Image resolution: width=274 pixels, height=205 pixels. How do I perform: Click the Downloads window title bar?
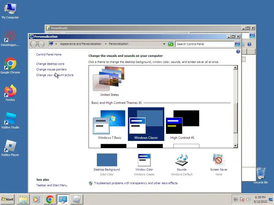point(143,28)
